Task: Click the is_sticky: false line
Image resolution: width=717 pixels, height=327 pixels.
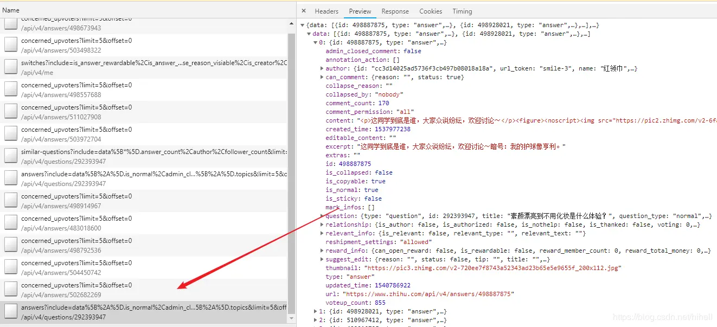Action: (354, 198)
